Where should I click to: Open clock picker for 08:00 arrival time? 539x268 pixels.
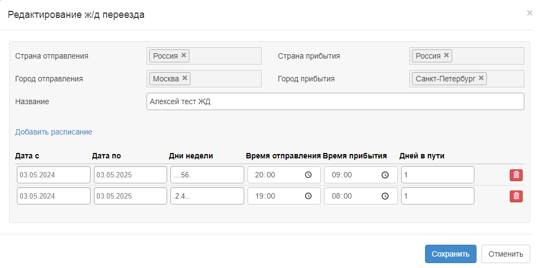click(x=385, y=196)
